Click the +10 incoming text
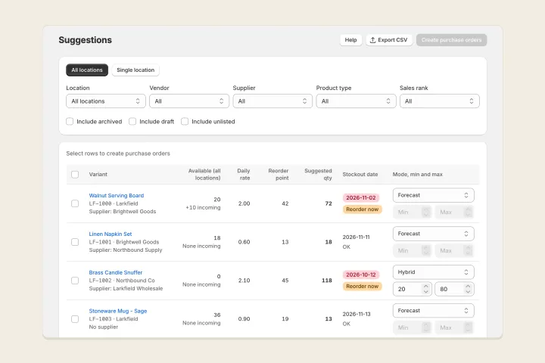 pyautogui.click(x=203, y=207)
